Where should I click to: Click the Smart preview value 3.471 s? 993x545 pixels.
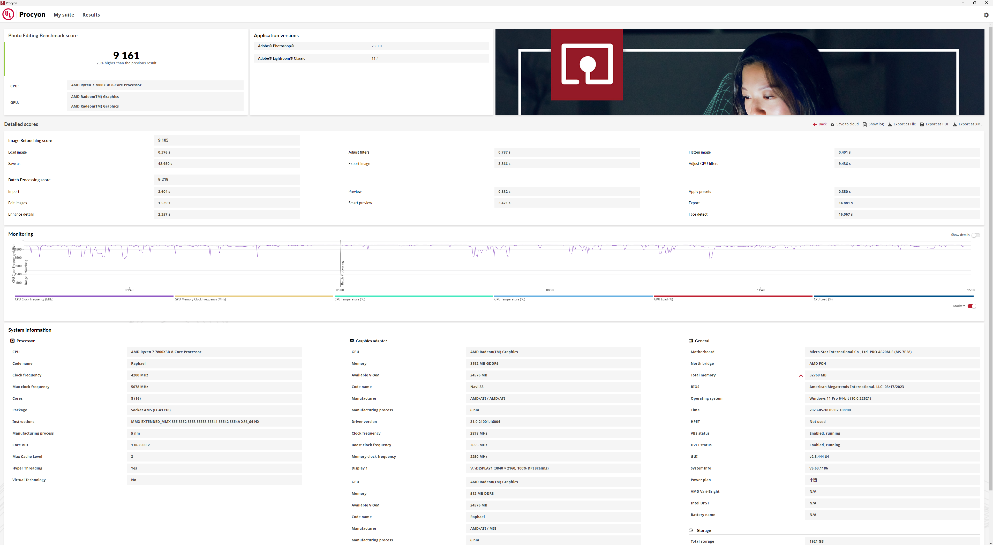click(567, 203)
